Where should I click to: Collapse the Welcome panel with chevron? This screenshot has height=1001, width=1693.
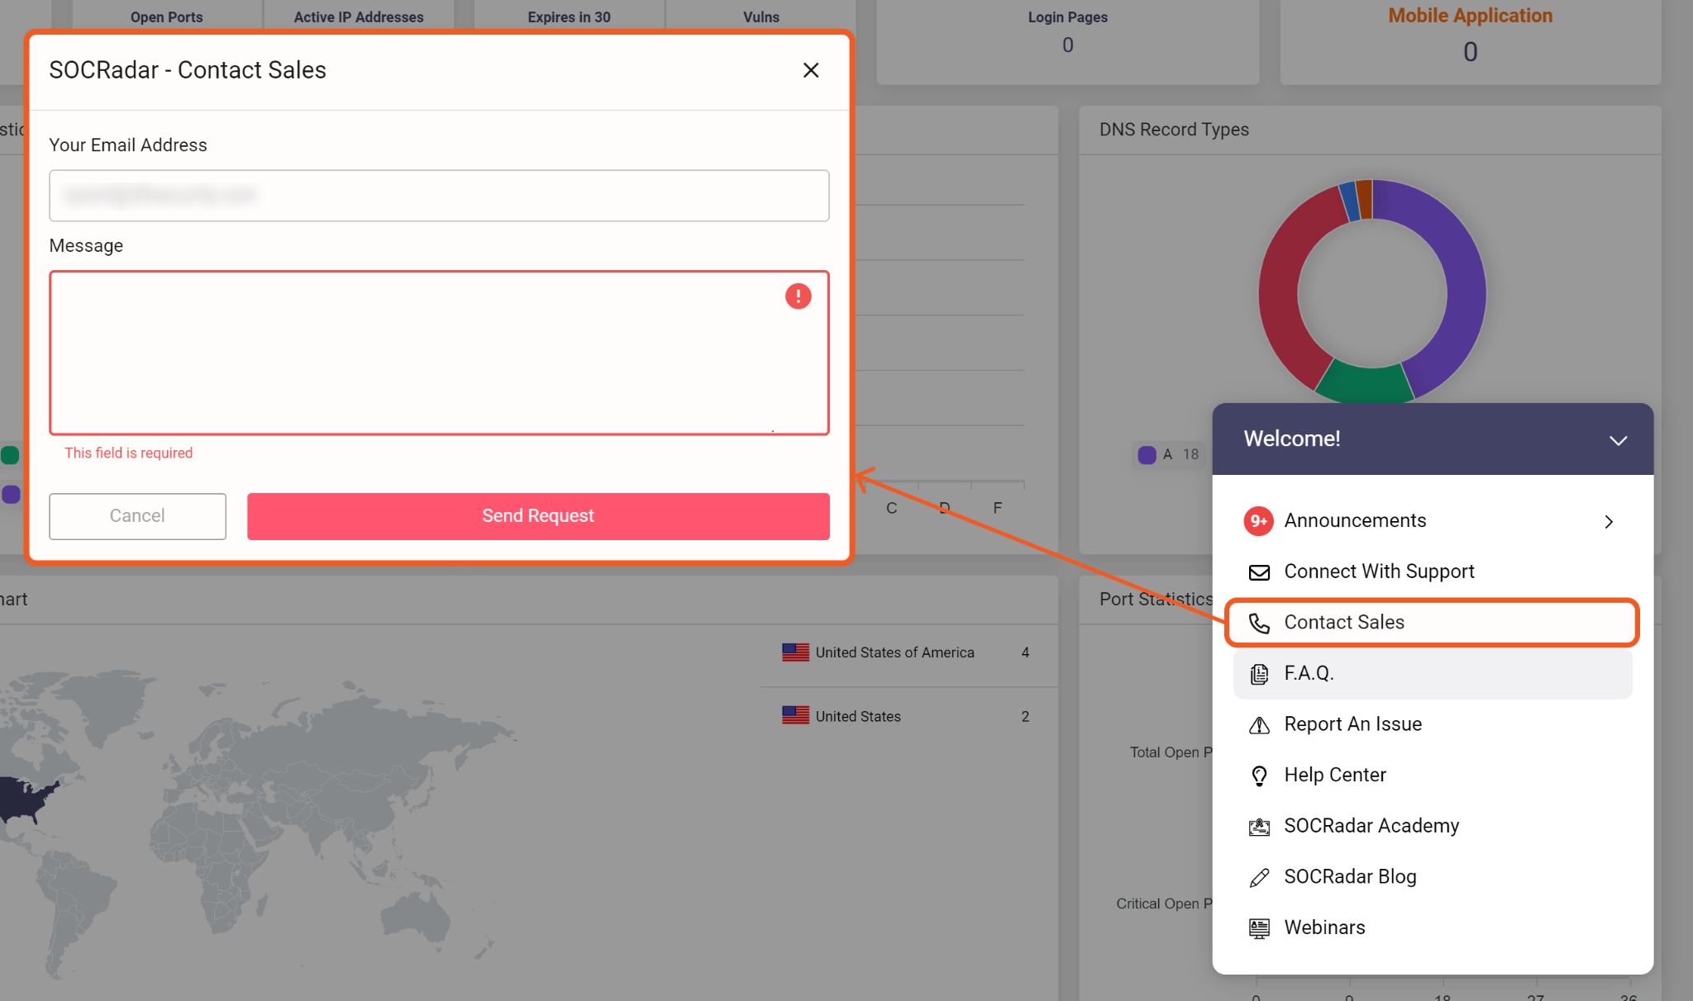tap(1618, 440)
